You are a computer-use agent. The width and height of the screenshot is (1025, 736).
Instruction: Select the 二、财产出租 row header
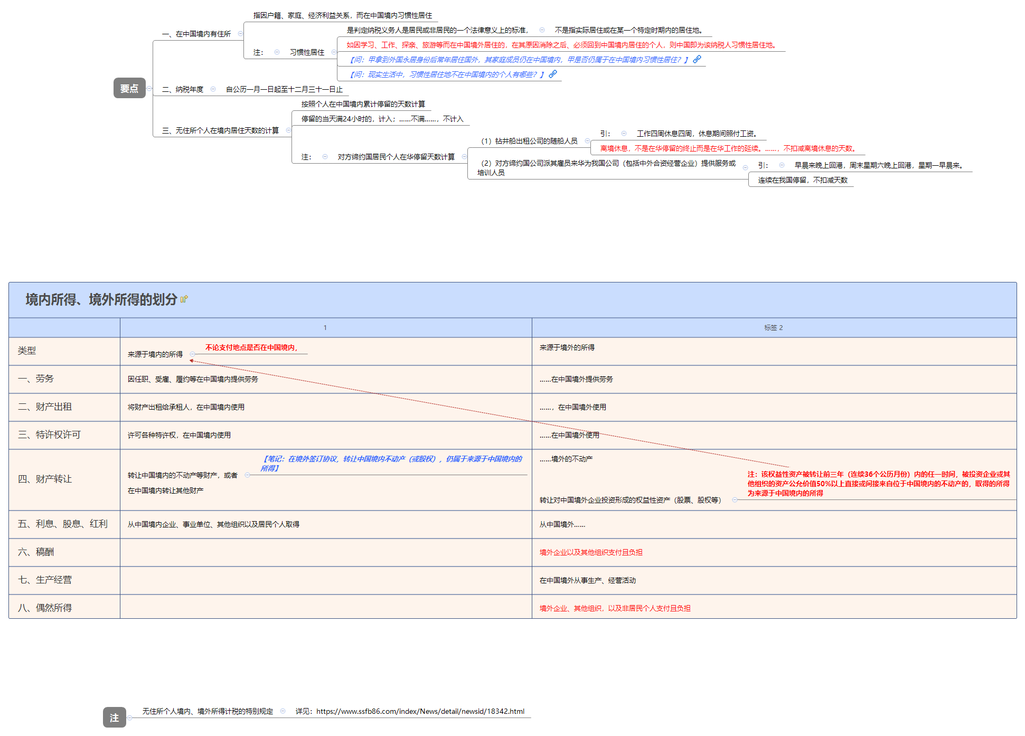point(45,407)
